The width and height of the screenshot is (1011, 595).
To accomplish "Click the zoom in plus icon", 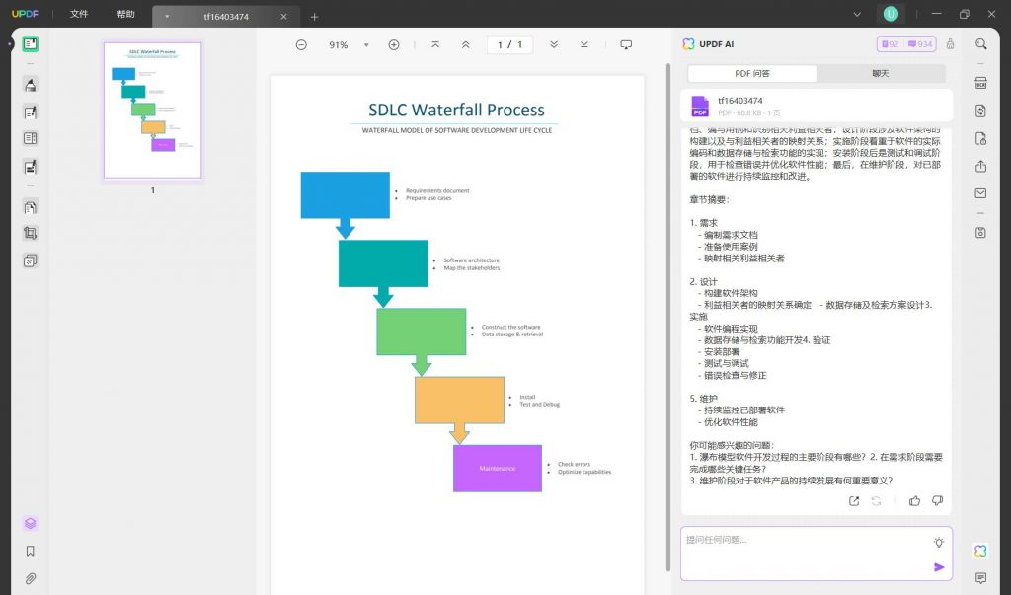I will [394, 44].
